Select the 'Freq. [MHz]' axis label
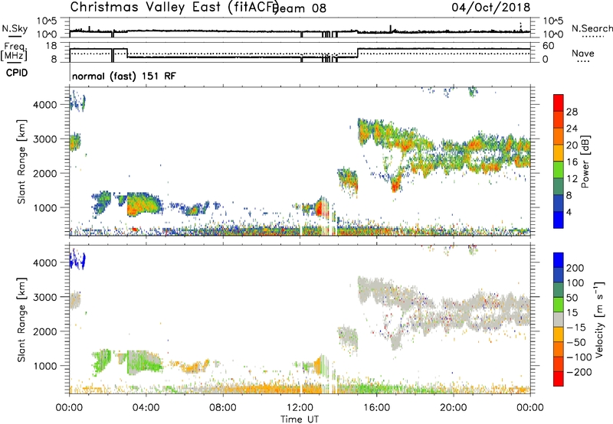Screen dimensions: 613x424 (x=14, y=51)
